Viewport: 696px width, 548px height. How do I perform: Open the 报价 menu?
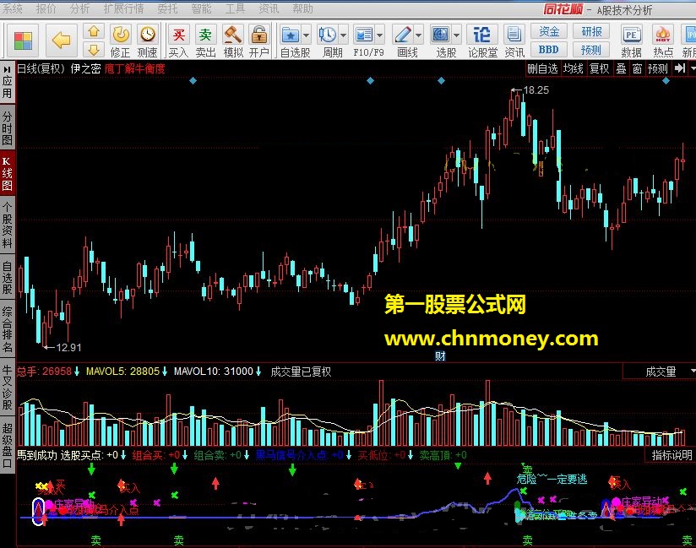pyautogui.click(x=46, y=8)
